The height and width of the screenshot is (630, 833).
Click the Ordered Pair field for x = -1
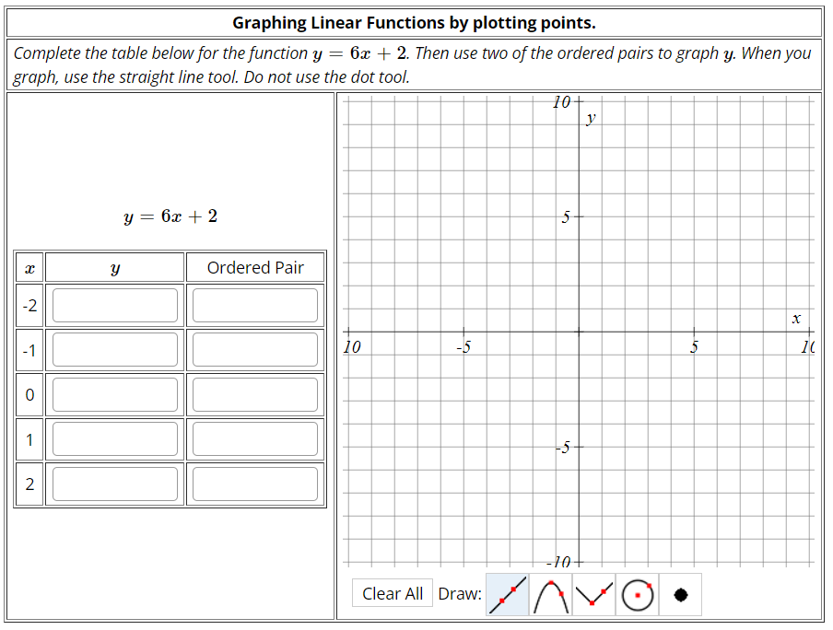(x=255, y=350)
